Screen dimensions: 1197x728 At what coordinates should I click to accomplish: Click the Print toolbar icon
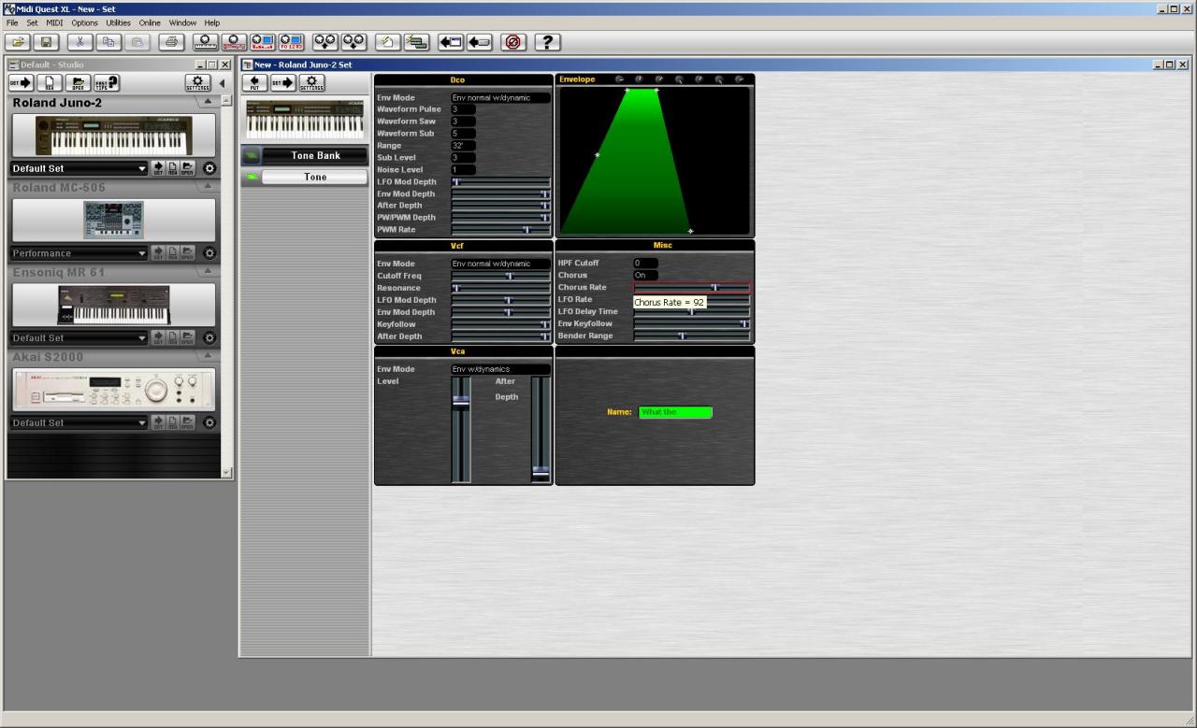pyautogui.click(x=172, y=42)
